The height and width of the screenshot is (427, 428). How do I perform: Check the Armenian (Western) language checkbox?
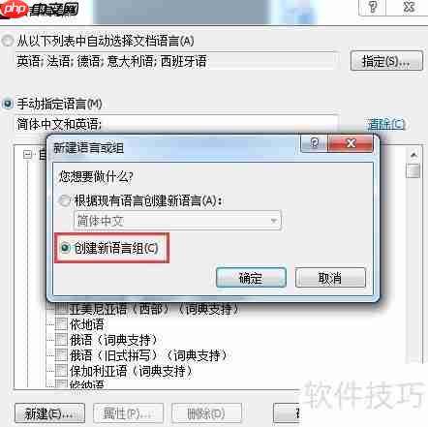(x=61, y=309)
